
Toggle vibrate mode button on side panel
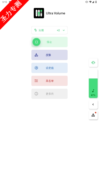93,63
